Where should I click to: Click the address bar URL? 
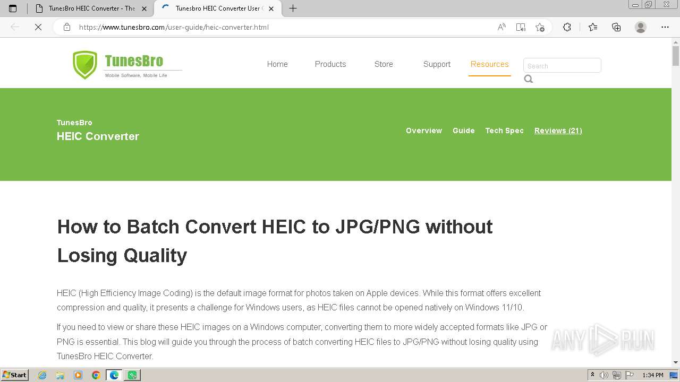tap(174, 27)
